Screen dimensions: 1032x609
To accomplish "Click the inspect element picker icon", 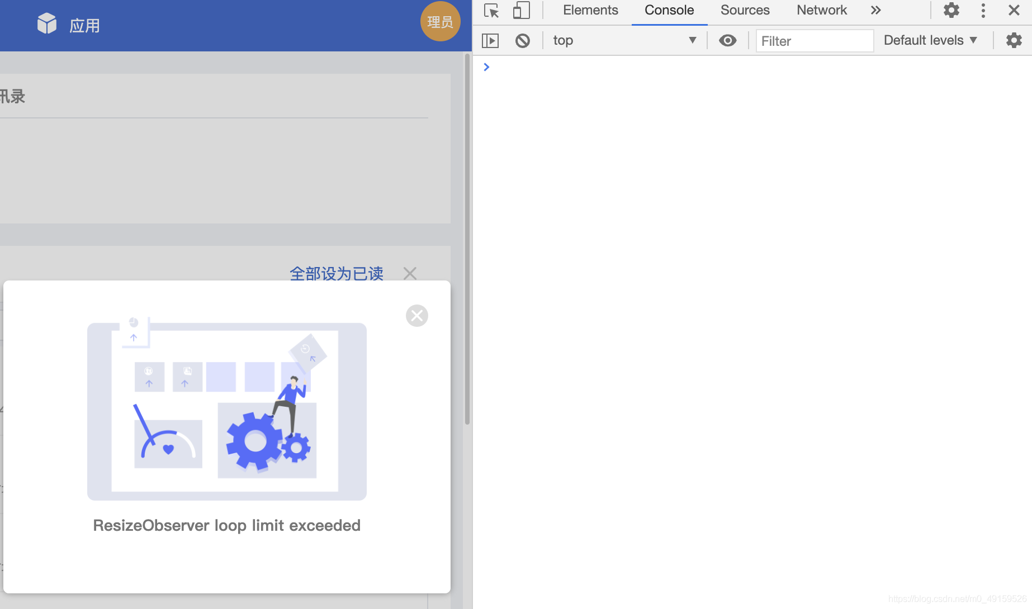I will pyautogui.click(x=491, y=11).
